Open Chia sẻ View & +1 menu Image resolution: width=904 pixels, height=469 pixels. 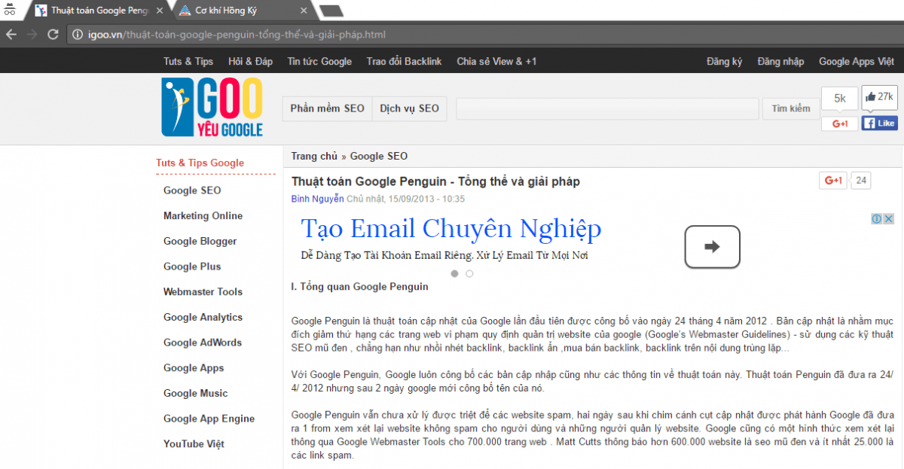(496, 62)
